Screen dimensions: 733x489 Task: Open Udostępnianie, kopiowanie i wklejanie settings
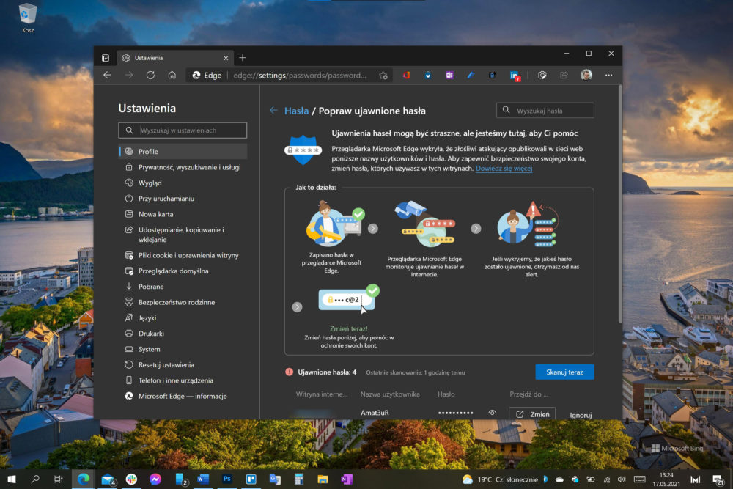pyautogui.click(x=183, y=235)
